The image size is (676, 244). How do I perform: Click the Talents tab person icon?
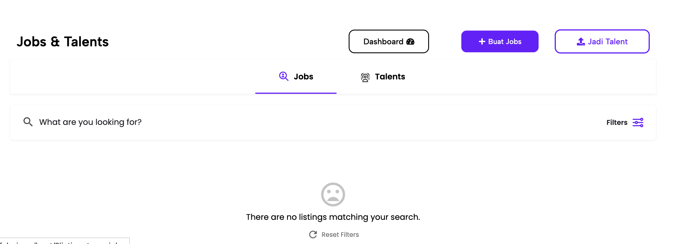pos(365,77)
